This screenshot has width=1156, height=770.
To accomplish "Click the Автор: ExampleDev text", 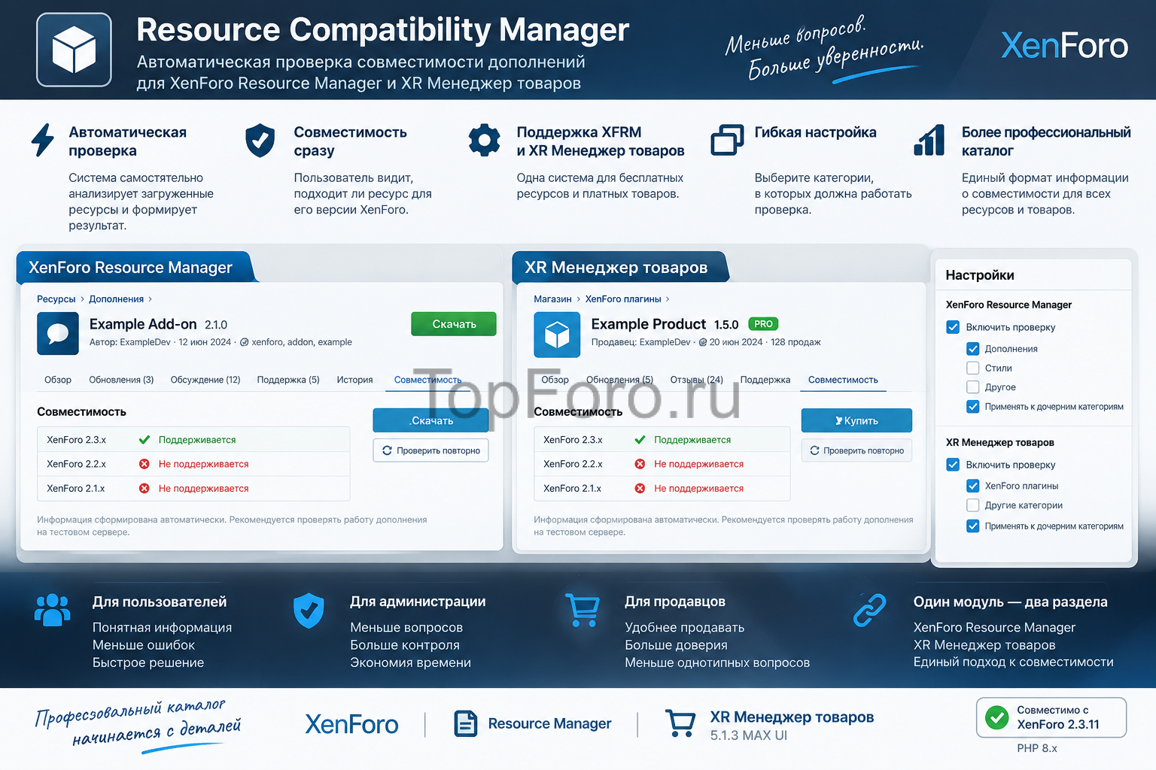I will click(x=130, y=342).
